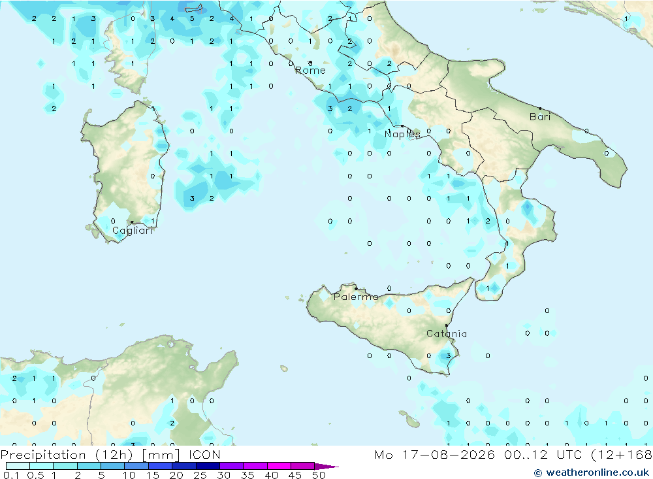Screen dimensions: 653x479
Task: Click the Bari city label
Action: (x=540, y=117)
